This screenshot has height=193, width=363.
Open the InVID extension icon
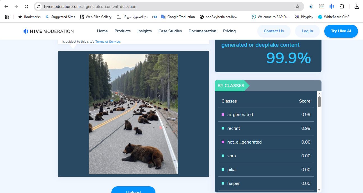pos(321,6)
